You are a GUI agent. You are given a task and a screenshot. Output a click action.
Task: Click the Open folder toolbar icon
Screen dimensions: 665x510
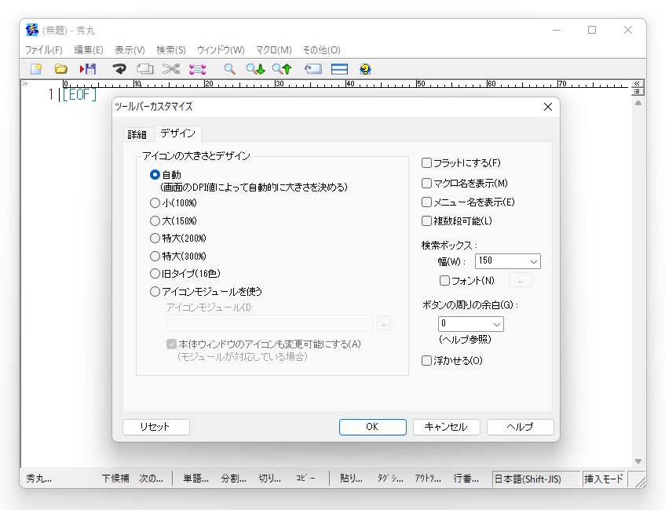(61, 69)
